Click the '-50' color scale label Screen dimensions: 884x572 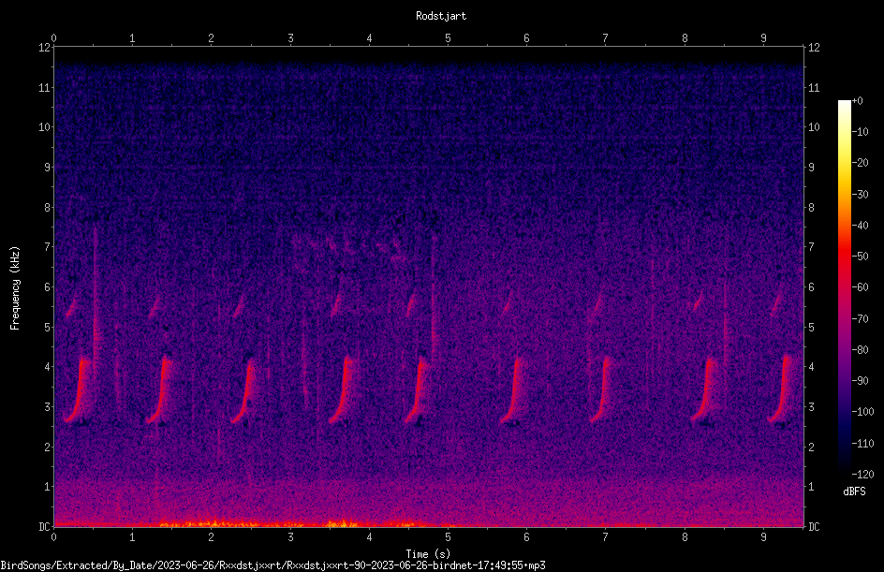point(860,257)
